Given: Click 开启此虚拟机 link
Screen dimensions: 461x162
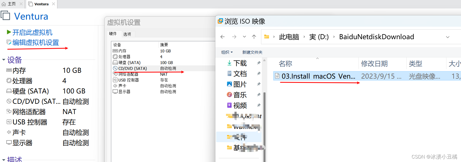Looking at the screenshot, I should tap(32, 32).
